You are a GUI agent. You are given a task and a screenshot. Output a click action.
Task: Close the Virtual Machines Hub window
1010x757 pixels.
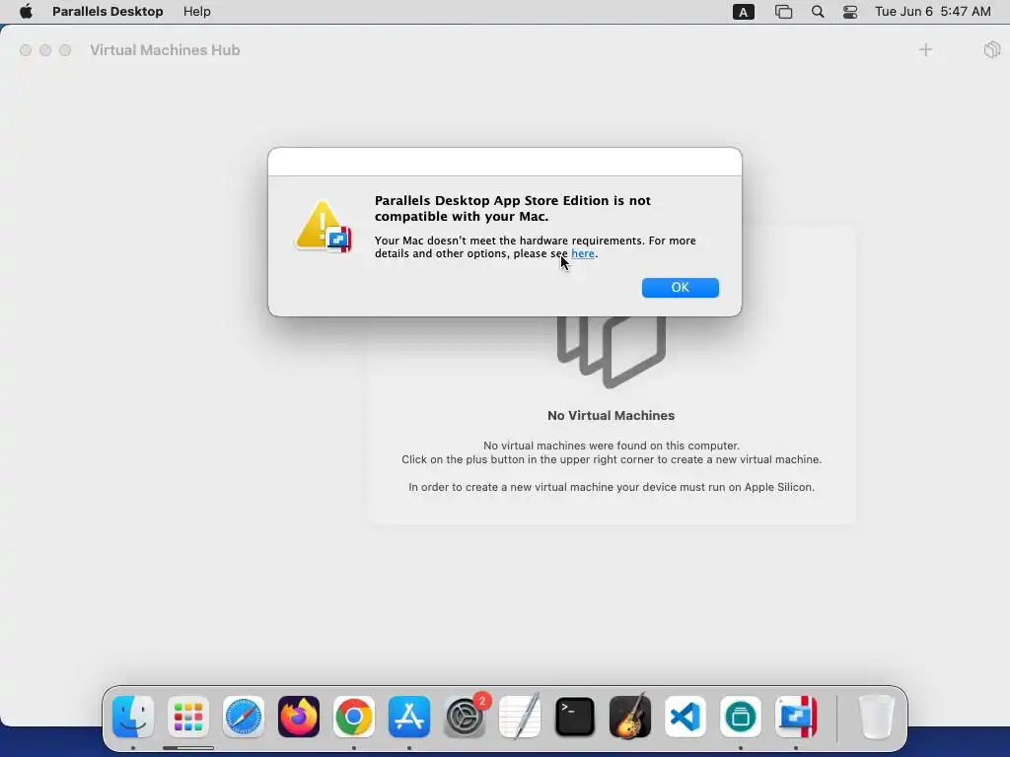click(x=26, y=50)
